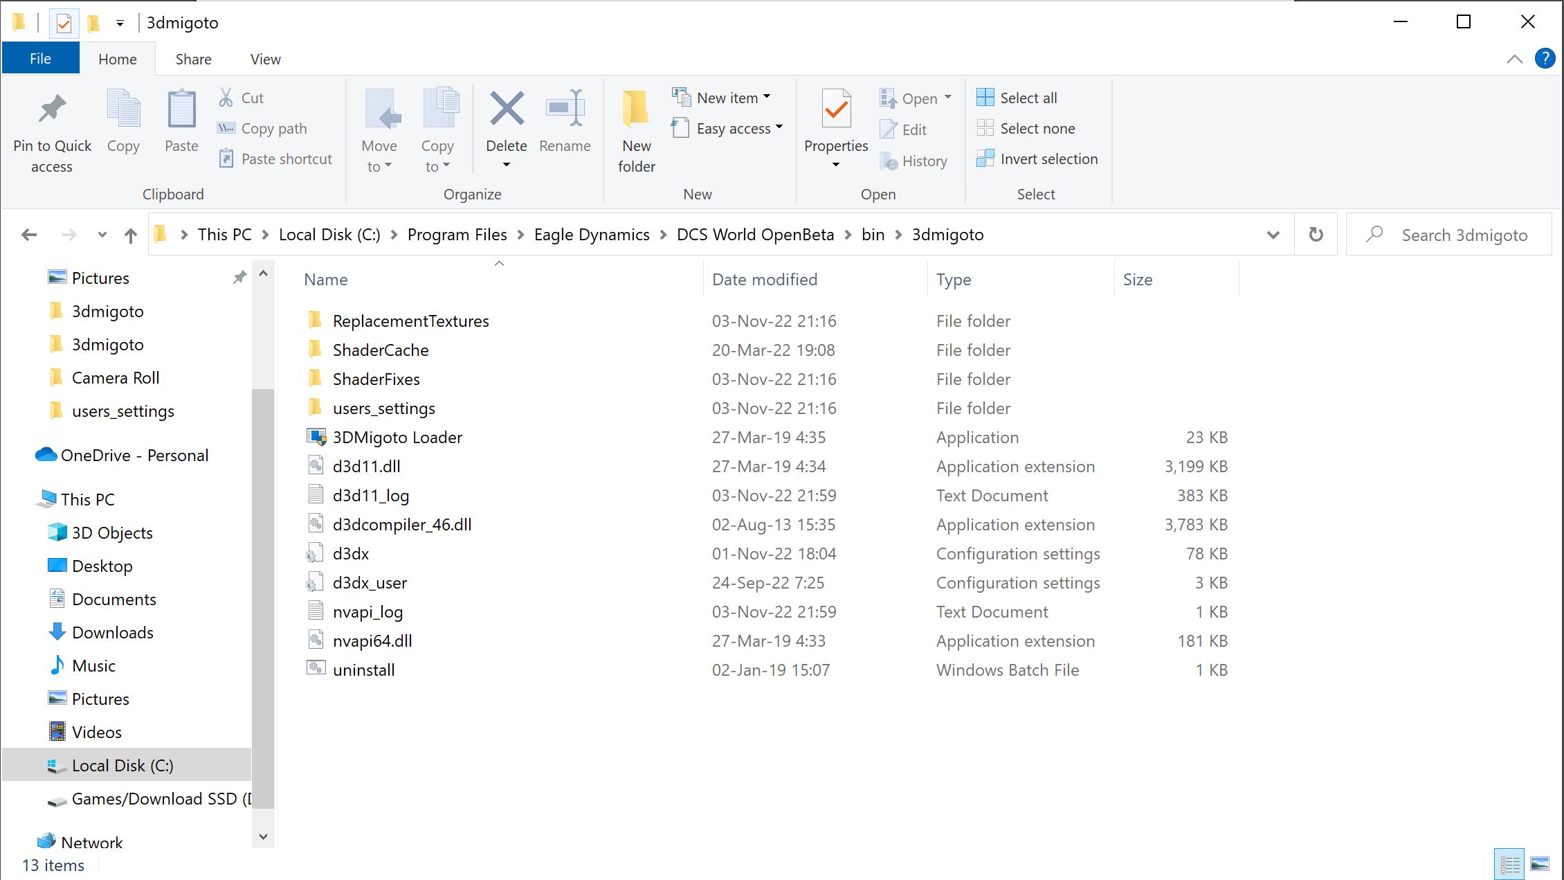Click the red X Delete icon
Image resolution: width=1564 pixels, height=880 pixels.
pyautogui.click(x=507, y=109)
